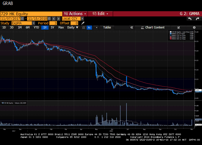
Task: Click the GRAB header text
Action: click(8, 3)
